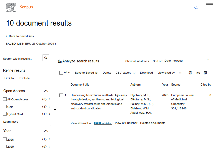Open the Sort on Date (newest) dropdown
Image resolution: width=214 pixels, height=151 pixels.
tap(187, 61)
